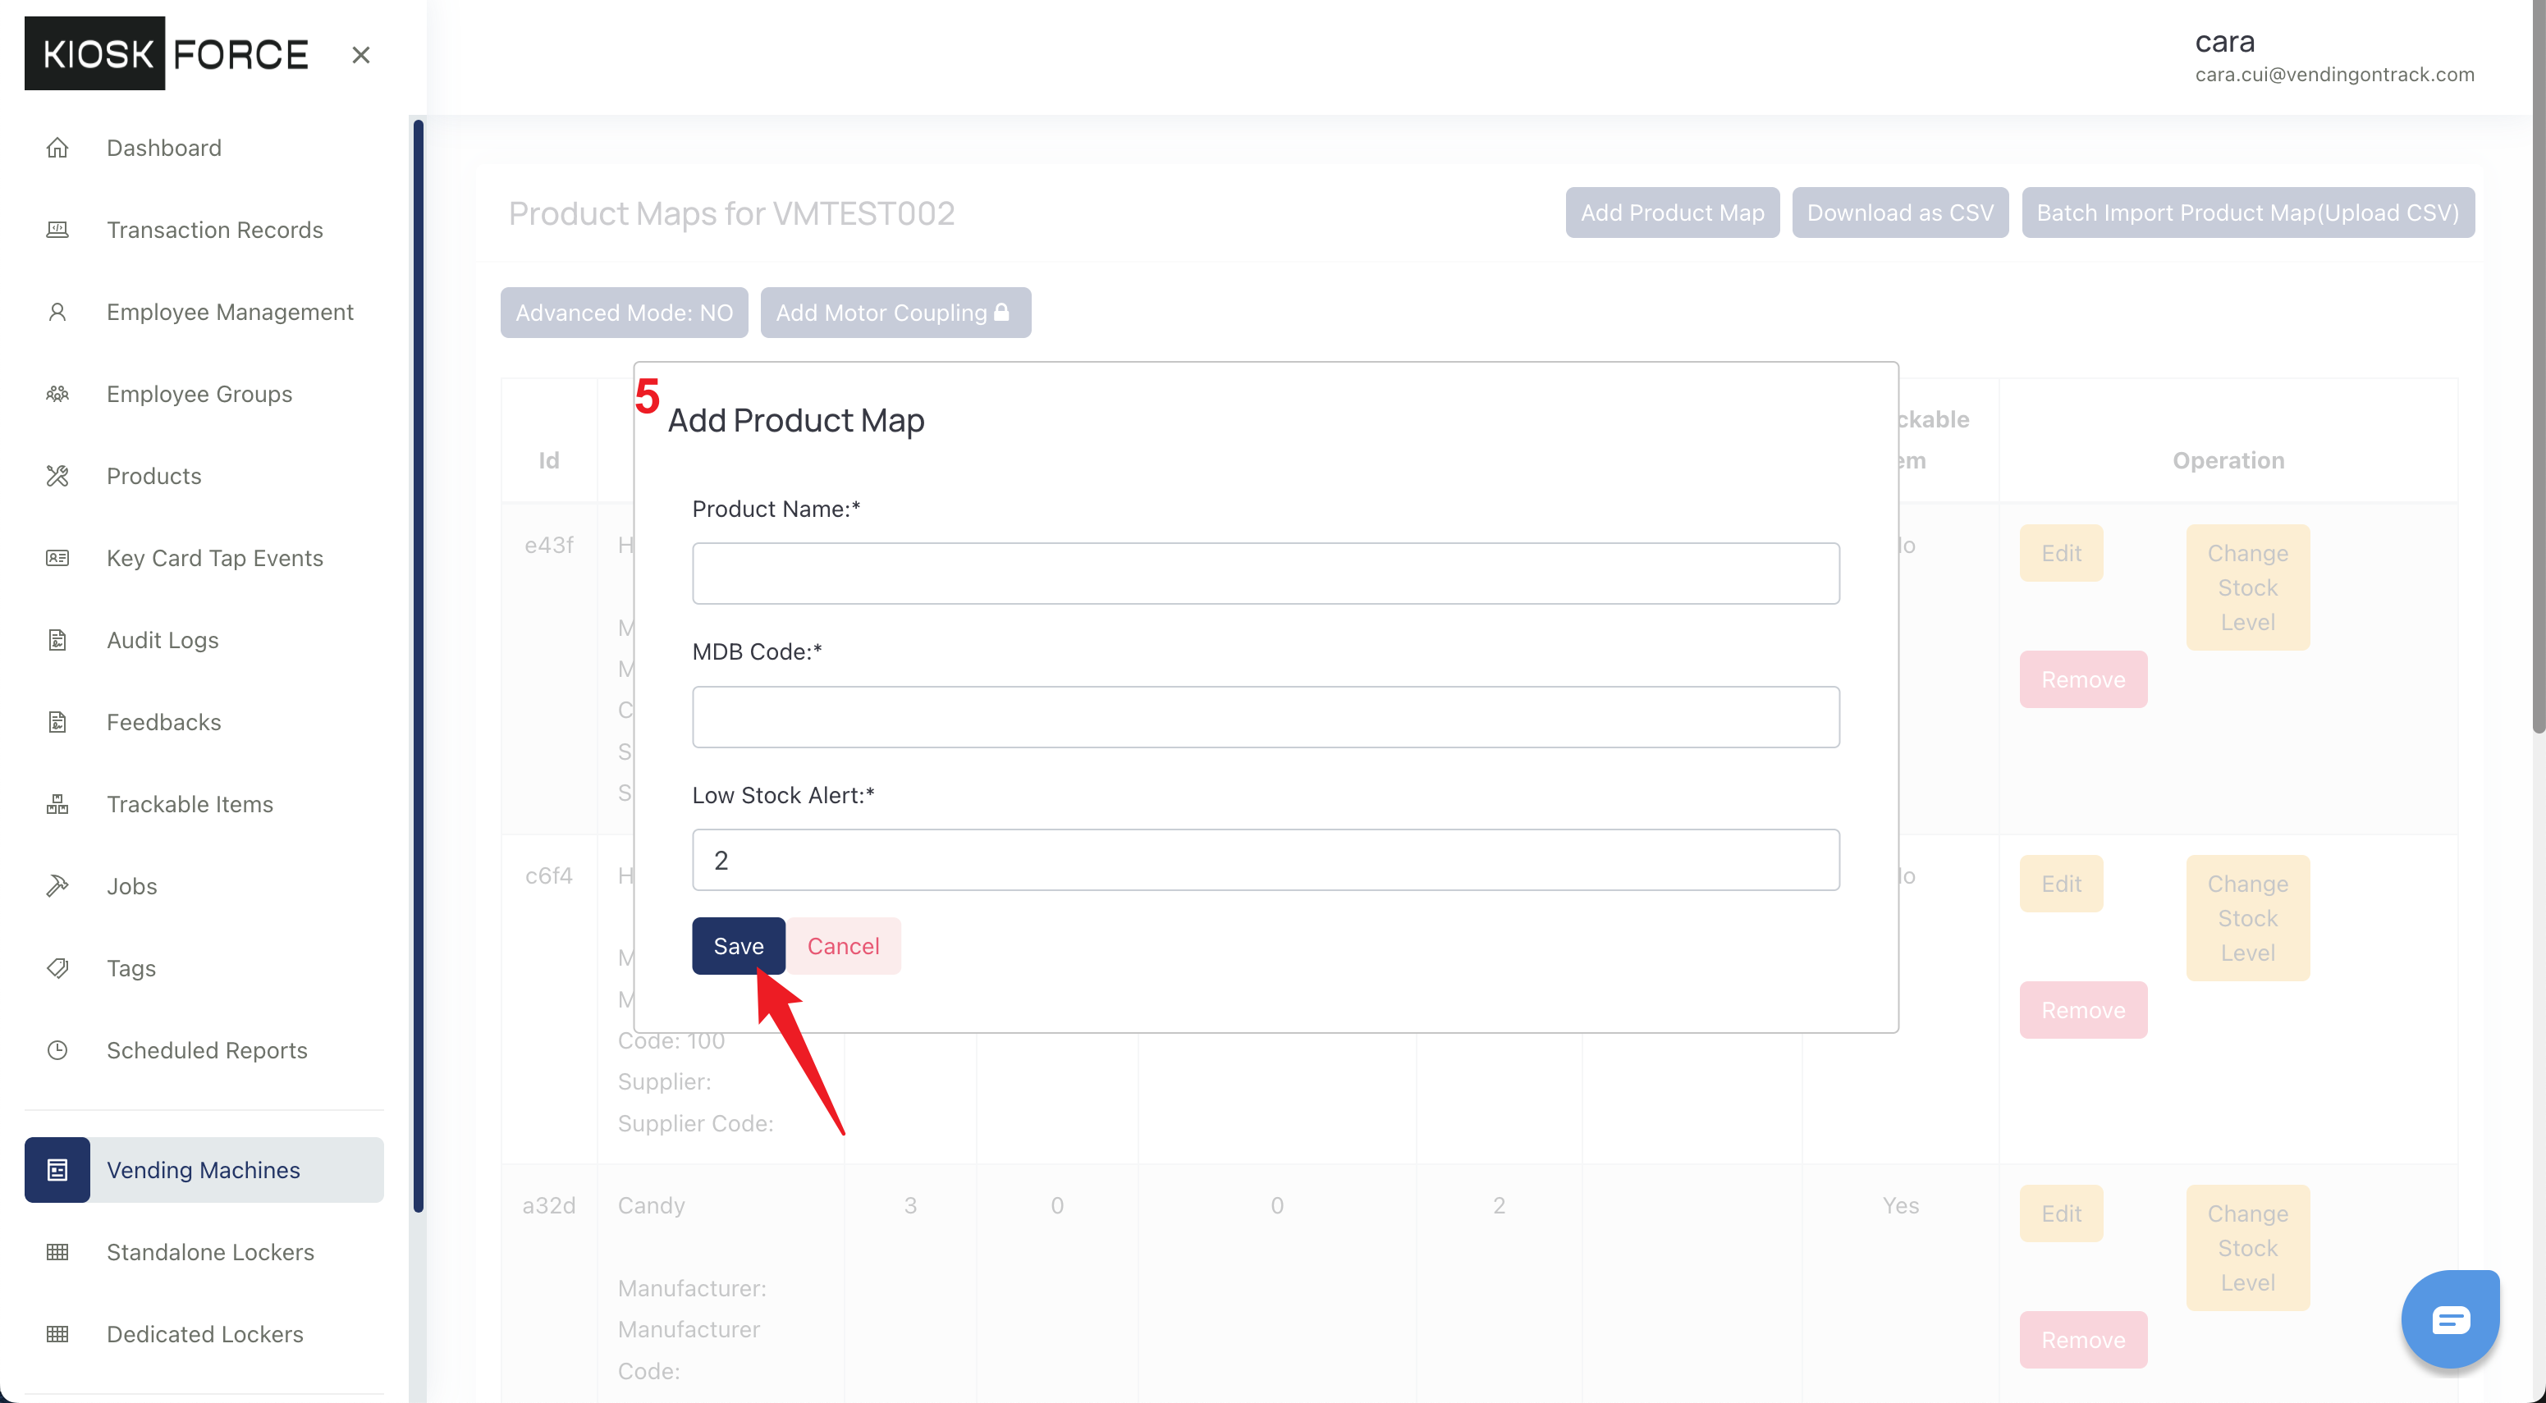Screen dimensions: 2546x1403
Task: Click the Candy product name cell
Action: tap(652, 1204)
